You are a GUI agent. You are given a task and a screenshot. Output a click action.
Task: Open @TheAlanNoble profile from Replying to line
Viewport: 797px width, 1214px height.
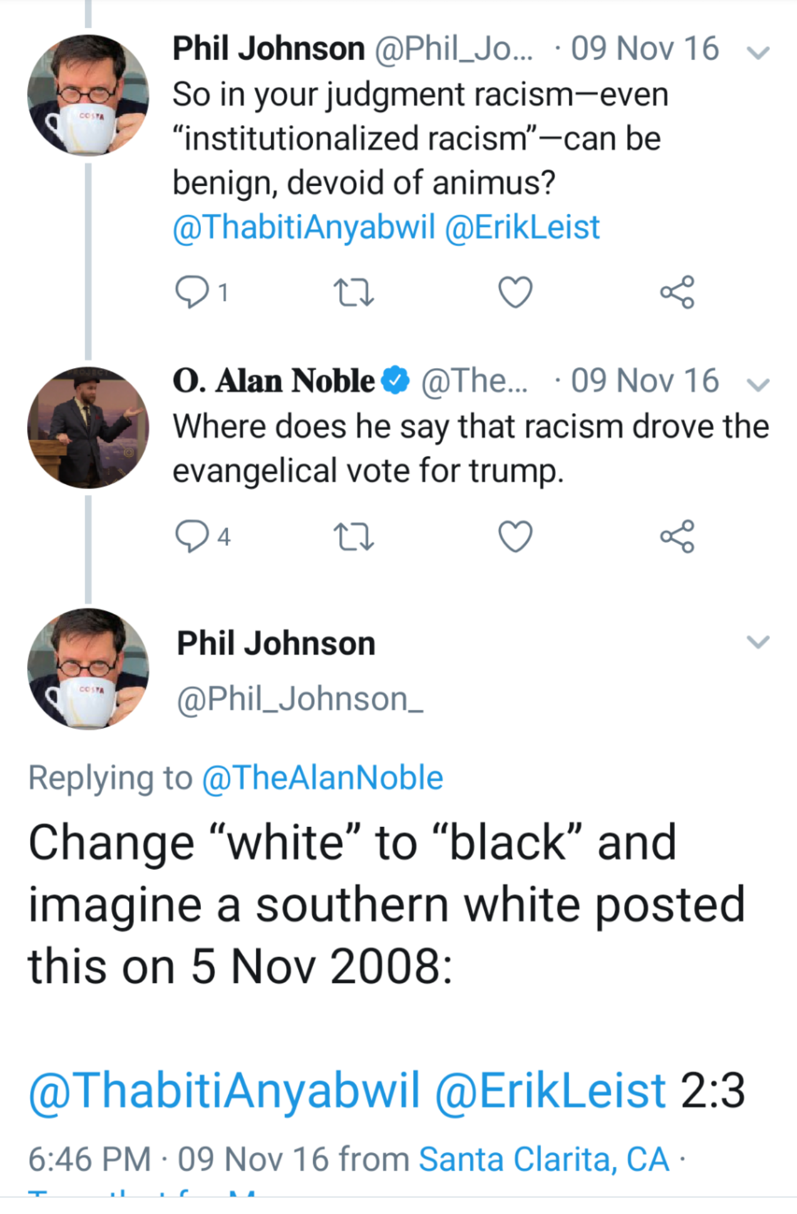[x=322, y=778]
